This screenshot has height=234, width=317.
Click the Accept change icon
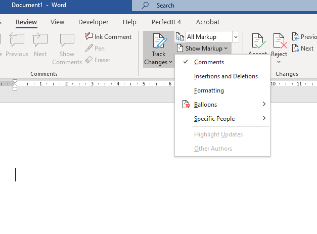coord(258,41)
